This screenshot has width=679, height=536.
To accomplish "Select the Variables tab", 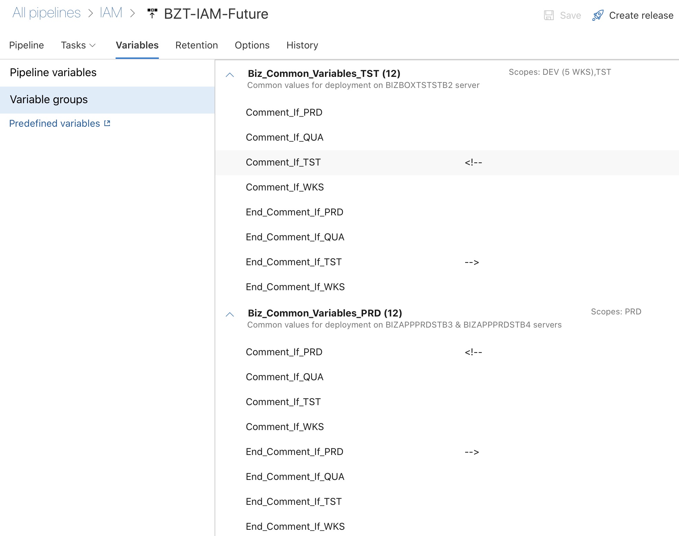I will click(137, 45).
